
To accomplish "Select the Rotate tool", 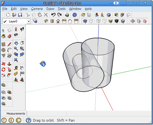I will pyautogui.click(x=3, y=69).
